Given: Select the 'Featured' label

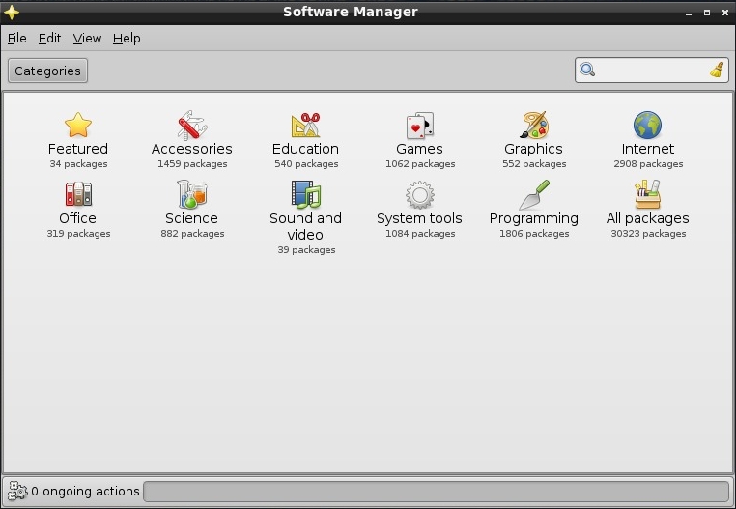Looking at the screenshot, I should (78, 149).
